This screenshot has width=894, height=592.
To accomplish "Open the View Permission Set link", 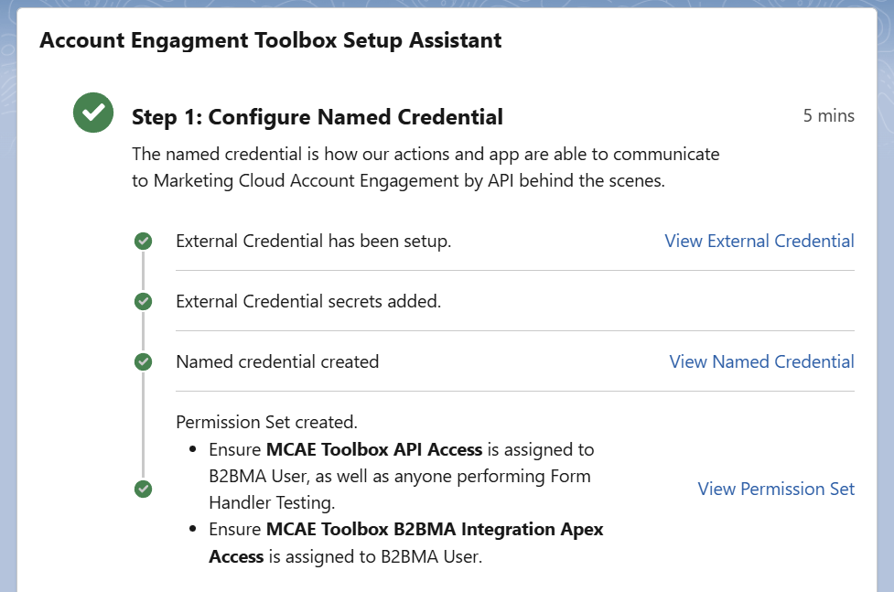I will [776, 489].
